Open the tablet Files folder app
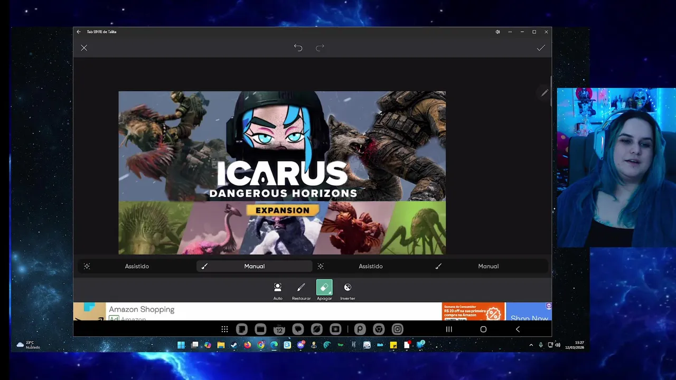The height and width of the screenshot is (380, 676). (260, 329)
